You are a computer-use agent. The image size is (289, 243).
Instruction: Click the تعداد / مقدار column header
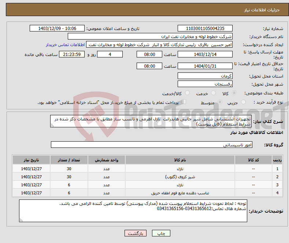[x=69, y=160]
